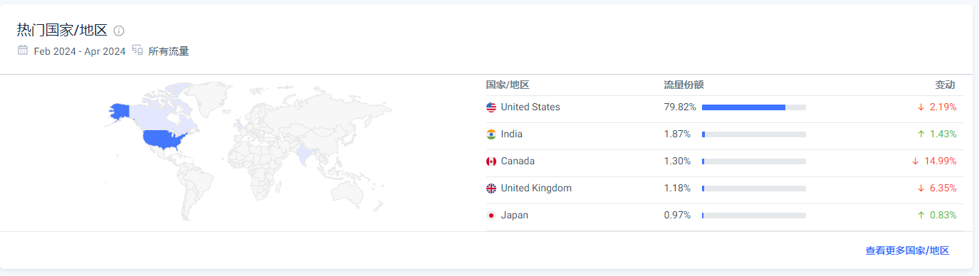Image resolution: width=979 pixels, height=276 pixels.
Task: Click the green up arrow for India
Action: [x=921, y=134]
